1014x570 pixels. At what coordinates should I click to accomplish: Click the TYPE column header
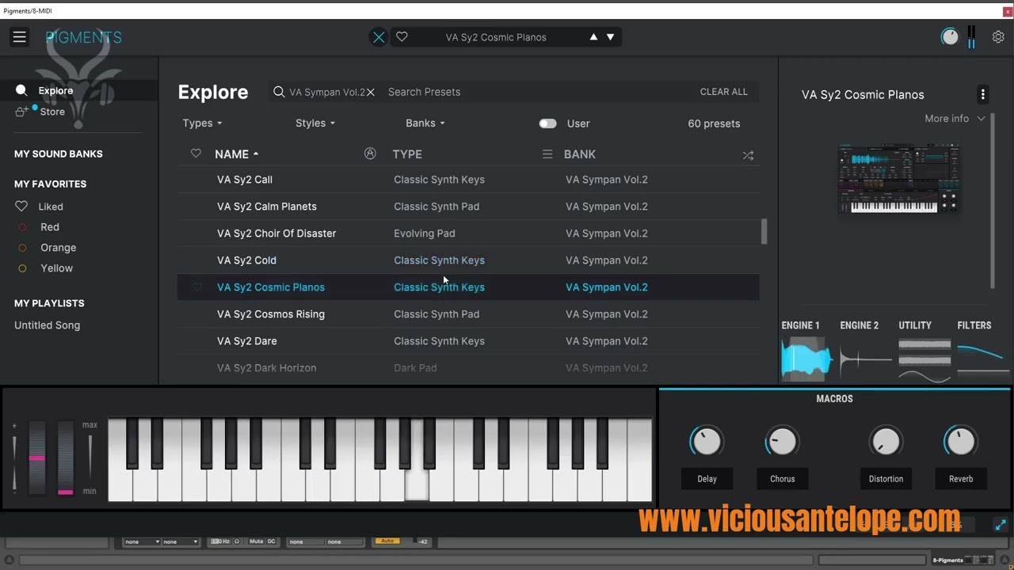(x=407, y=154)
